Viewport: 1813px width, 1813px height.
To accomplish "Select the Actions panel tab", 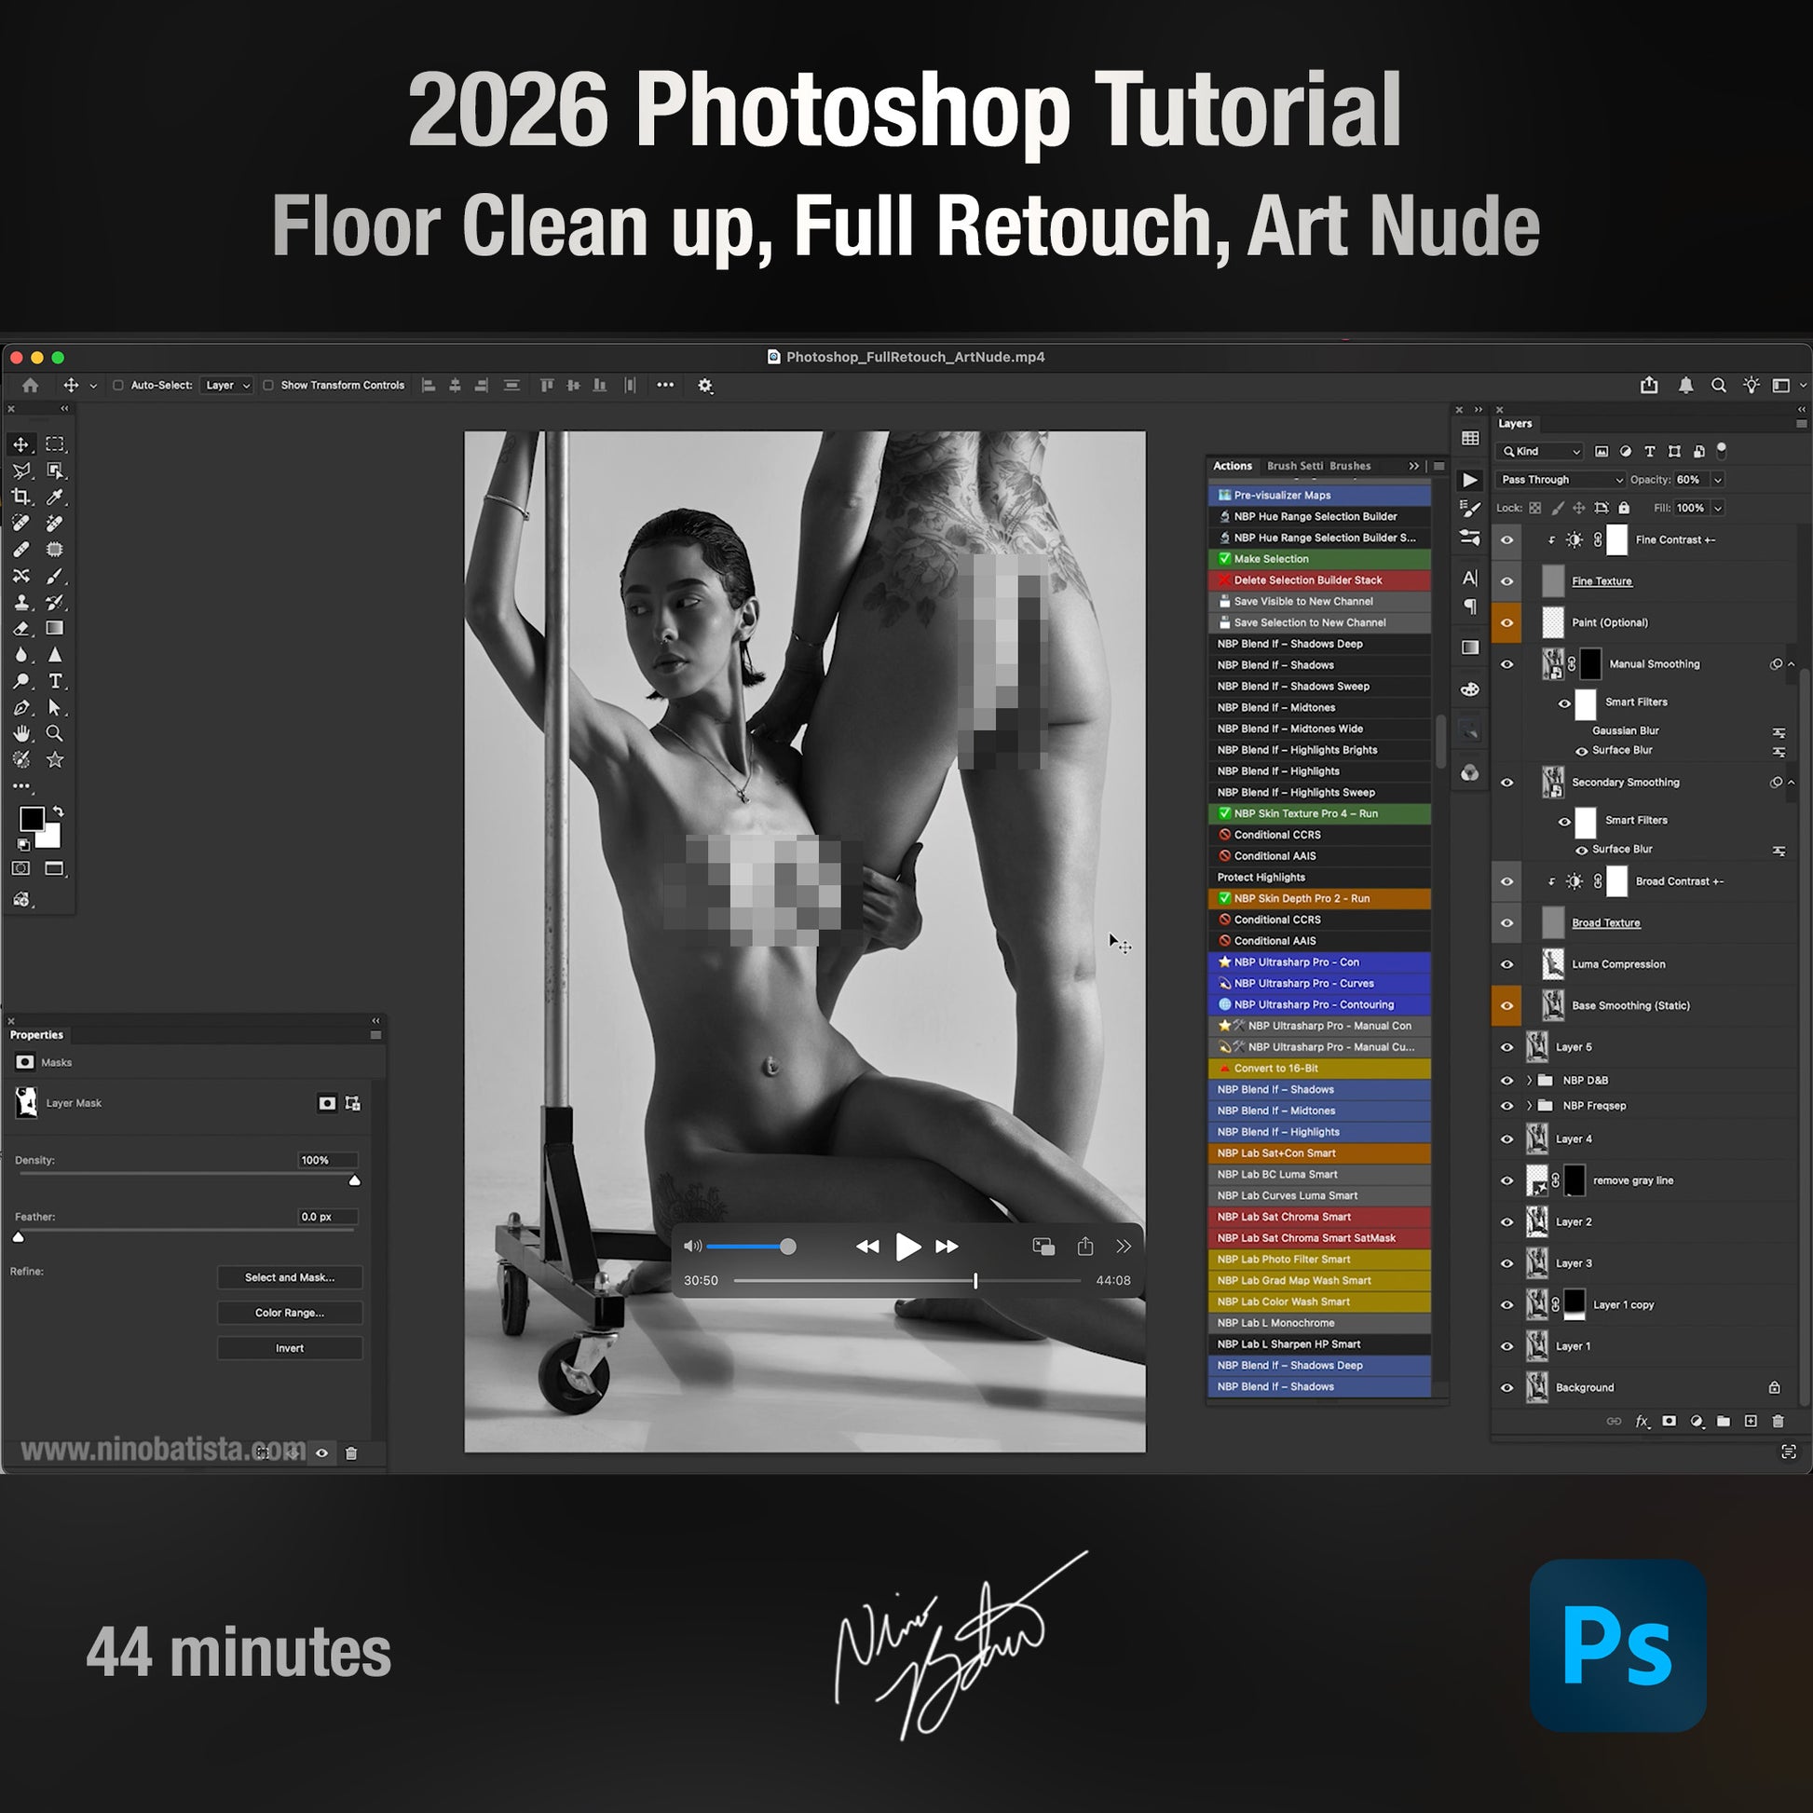I will 1233,466.
